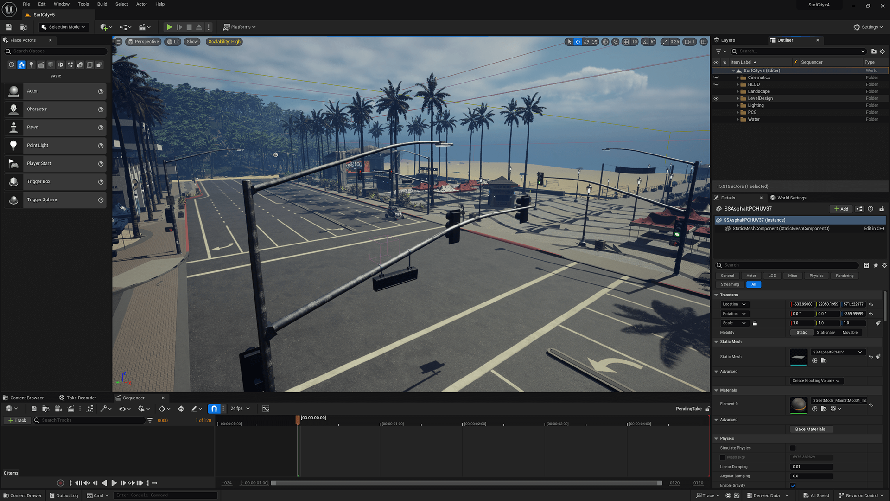Click the Sequencer playhead time marker
Screen dimensions: 890x501
click(x=298, y=420)
